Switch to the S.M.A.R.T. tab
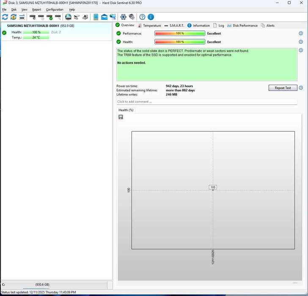 174,25
